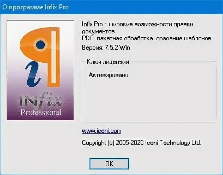Click the широкие возможности правки description text
223x175 pixels.
pyautogui.click(x=151, y=24)
